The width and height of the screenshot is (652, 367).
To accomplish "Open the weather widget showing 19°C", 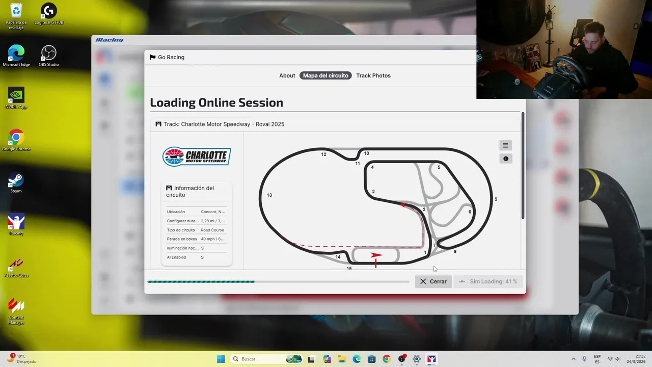I will 21,359.
